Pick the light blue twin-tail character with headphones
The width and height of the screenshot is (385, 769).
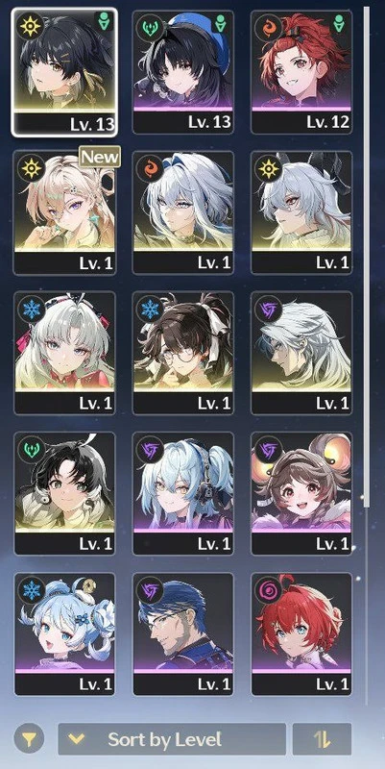click(183, 493)
